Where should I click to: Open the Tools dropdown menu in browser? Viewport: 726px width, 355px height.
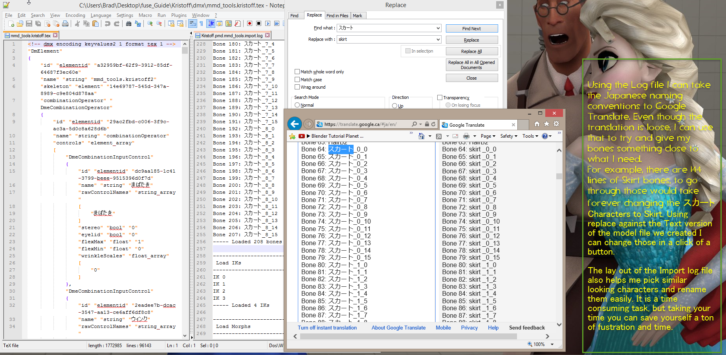pyautogui.click(x=530, y=136)
